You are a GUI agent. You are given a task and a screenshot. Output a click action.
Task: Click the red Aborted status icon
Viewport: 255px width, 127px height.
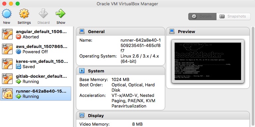(19, 37)
